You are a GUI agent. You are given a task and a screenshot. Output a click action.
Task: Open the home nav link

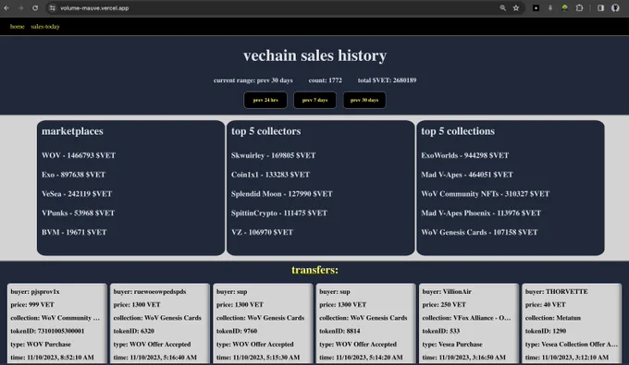[18, 27]
